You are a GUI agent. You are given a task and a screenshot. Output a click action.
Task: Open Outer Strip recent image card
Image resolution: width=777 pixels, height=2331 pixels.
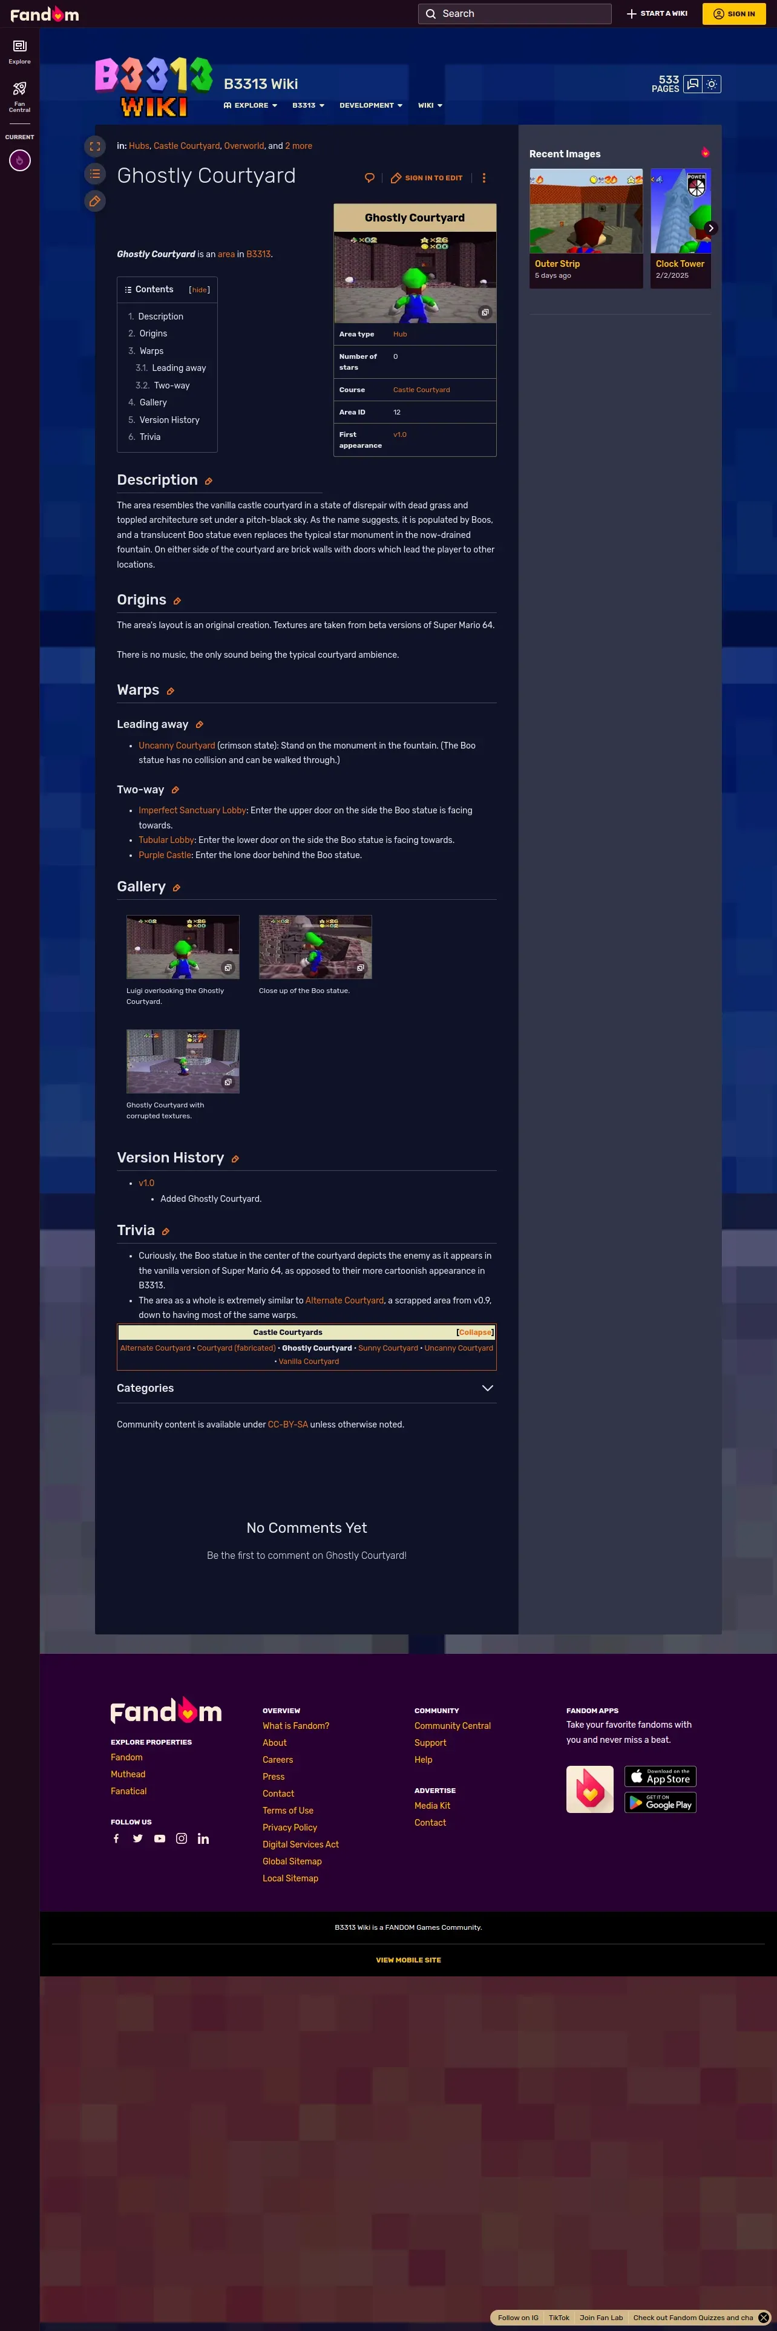click(x=586, y=228)
